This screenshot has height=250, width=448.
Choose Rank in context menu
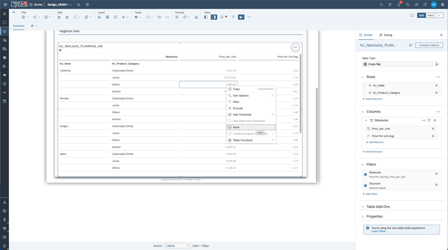point(251,128)
